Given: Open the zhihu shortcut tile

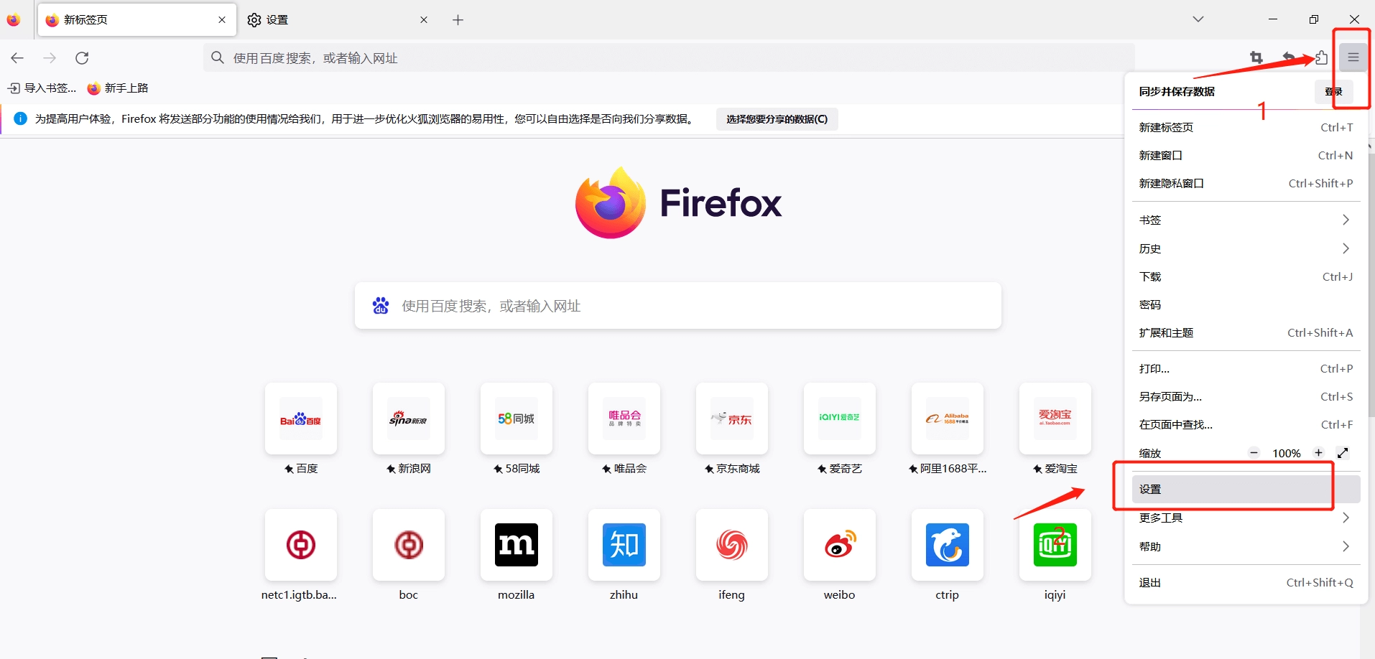Looking at the screenshot, I should (x=624, y=545).
